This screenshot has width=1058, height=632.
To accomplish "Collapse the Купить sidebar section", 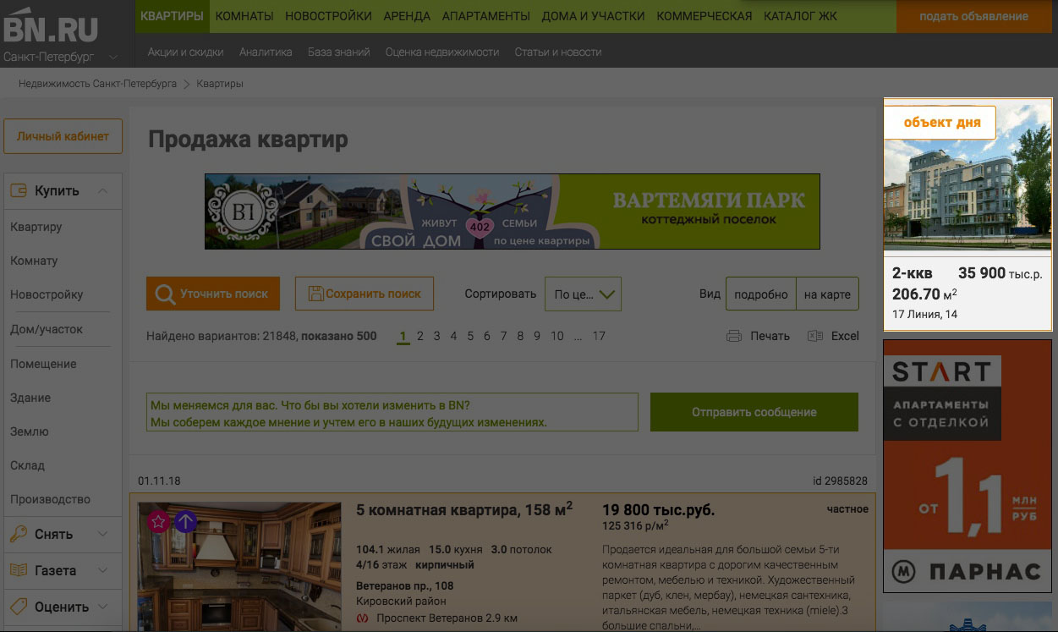I will 102,191.
